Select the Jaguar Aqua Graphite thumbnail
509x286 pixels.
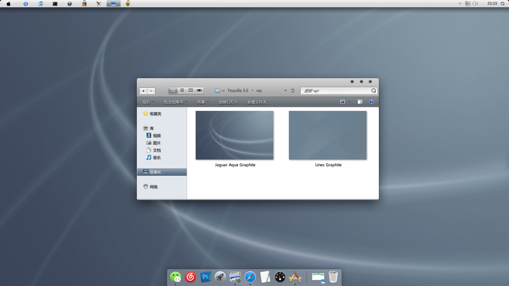234,135
